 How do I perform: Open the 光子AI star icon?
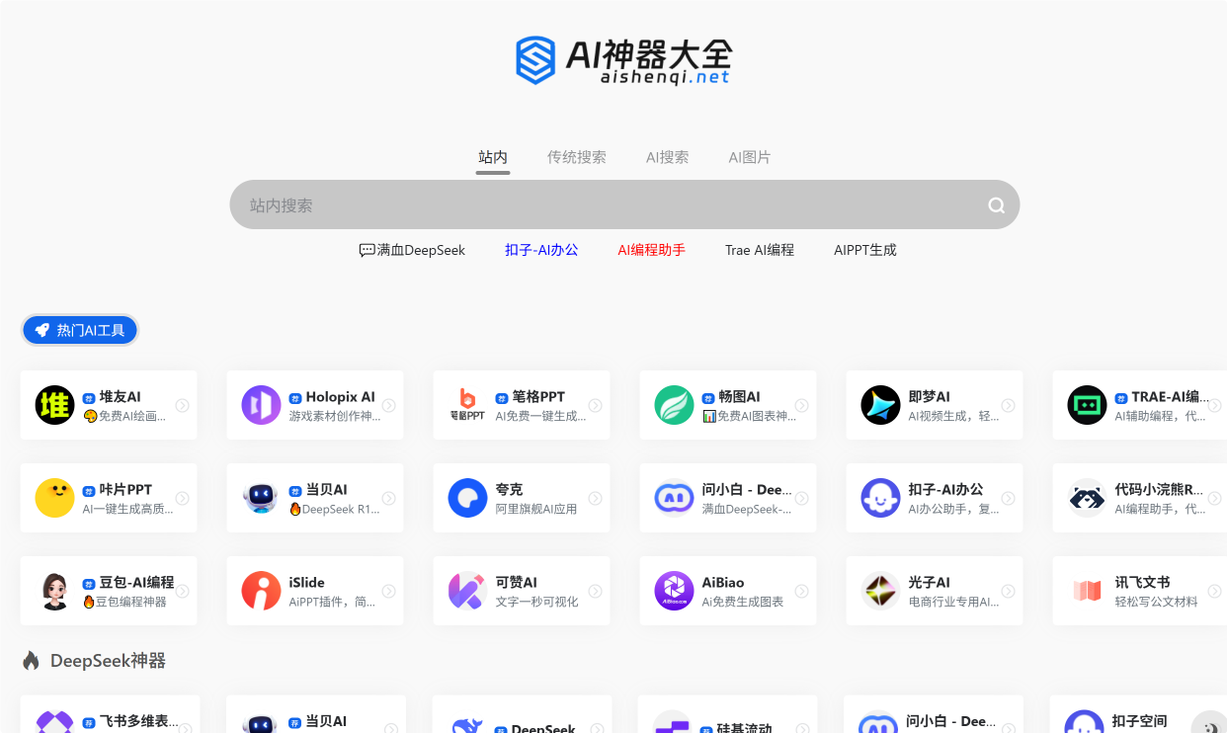click(881, 591)
